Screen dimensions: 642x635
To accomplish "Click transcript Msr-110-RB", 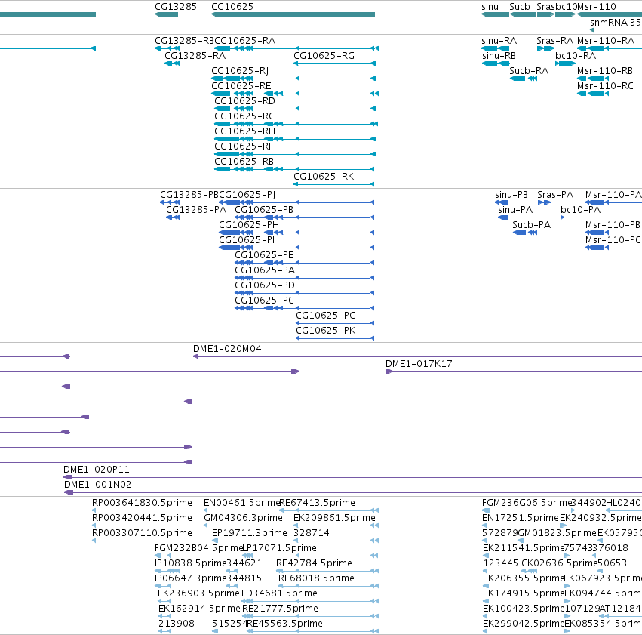I will point(605,71).
